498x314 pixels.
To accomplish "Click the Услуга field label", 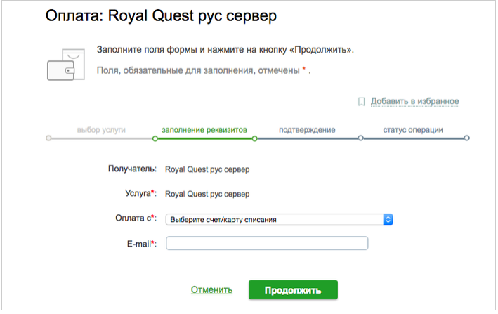I will [140, 193].
